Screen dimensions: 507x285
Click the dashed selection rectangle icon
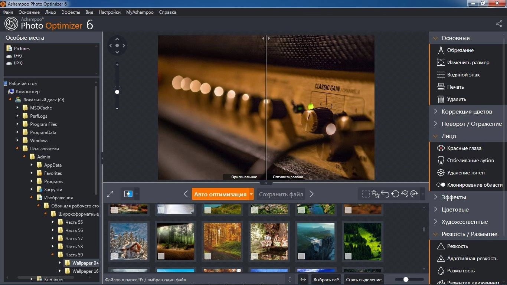(366, 194)
